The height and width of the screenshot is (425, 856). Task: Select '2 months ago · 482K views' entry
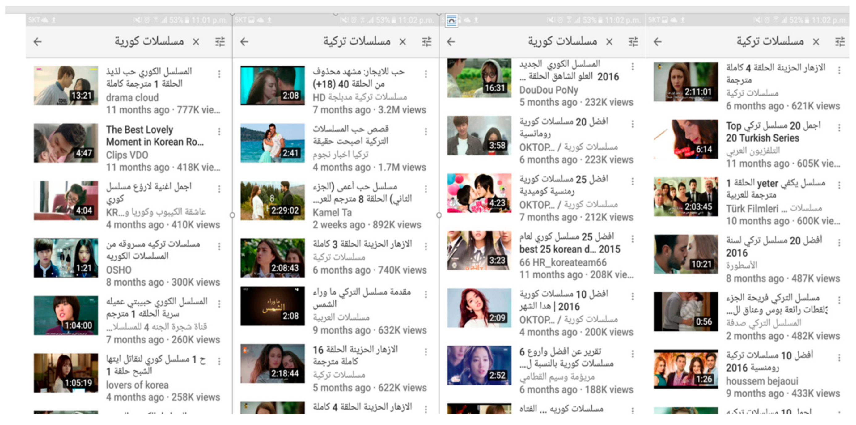(x=783, y=336)
